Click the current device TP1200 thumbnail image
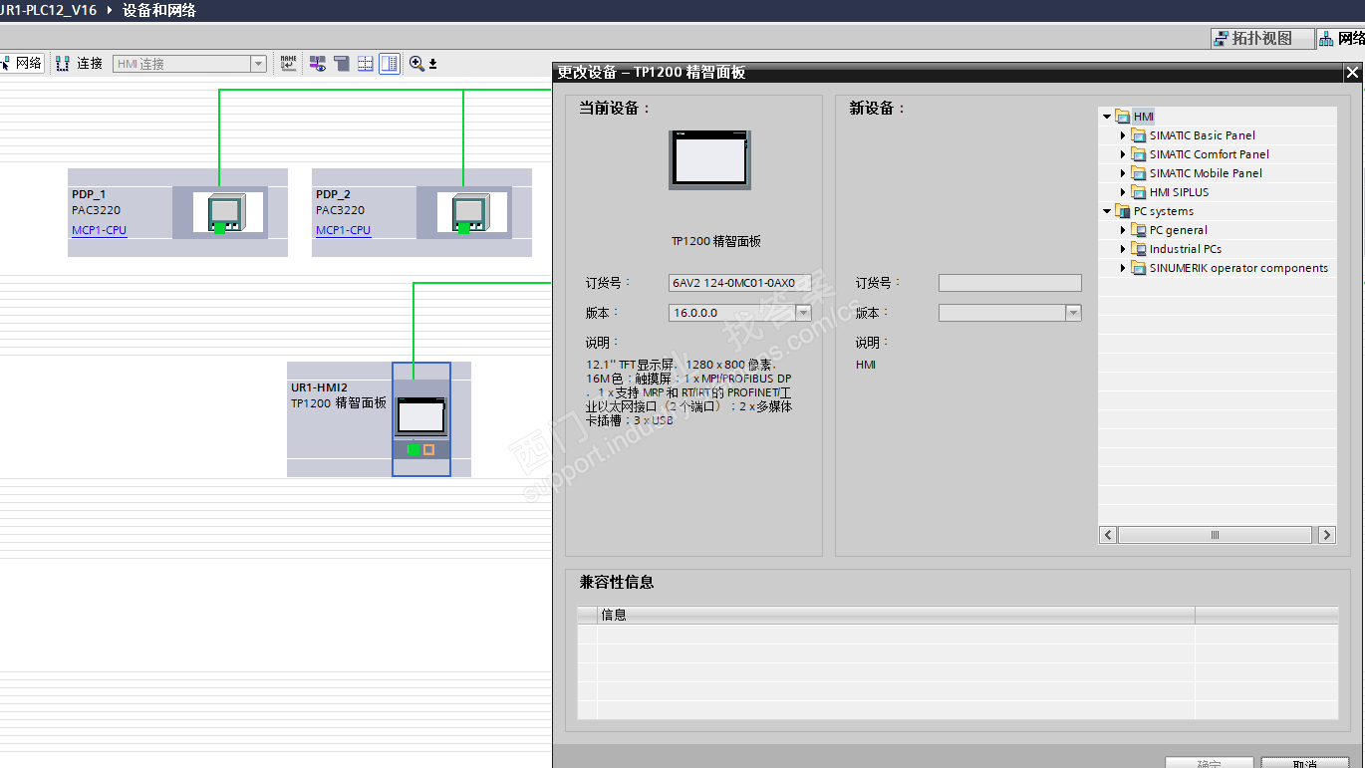 (710, 158)
